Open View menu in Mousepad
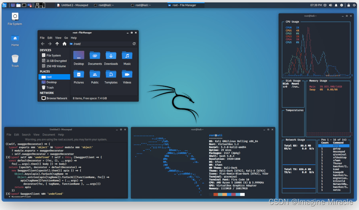Viewport: 359px width, 210px height. [36, 135]
